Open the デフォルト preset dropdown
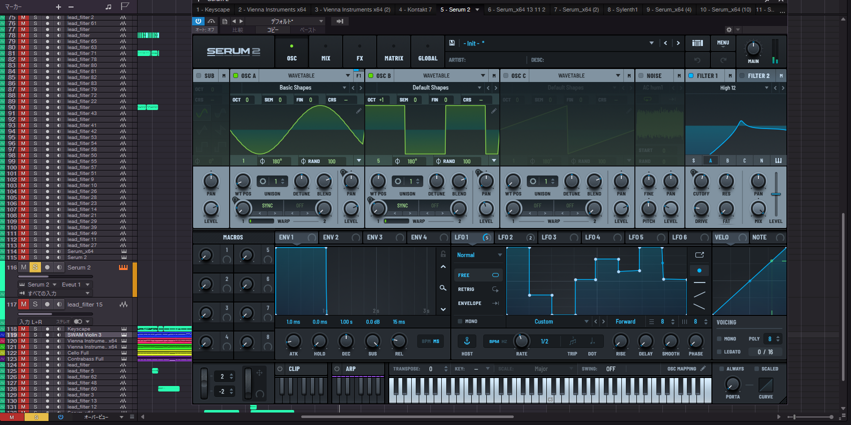The image size is (851, 425). point(285,21)
